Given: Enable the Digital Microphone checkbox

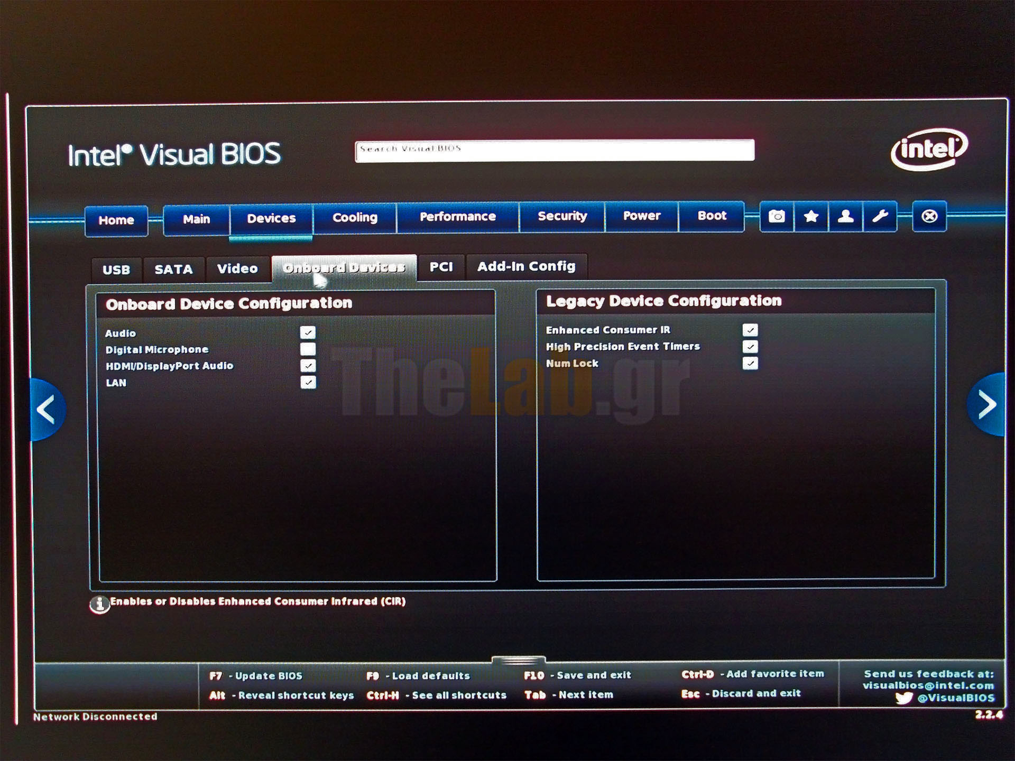Looking at the screenshot, I should (308, 349).
